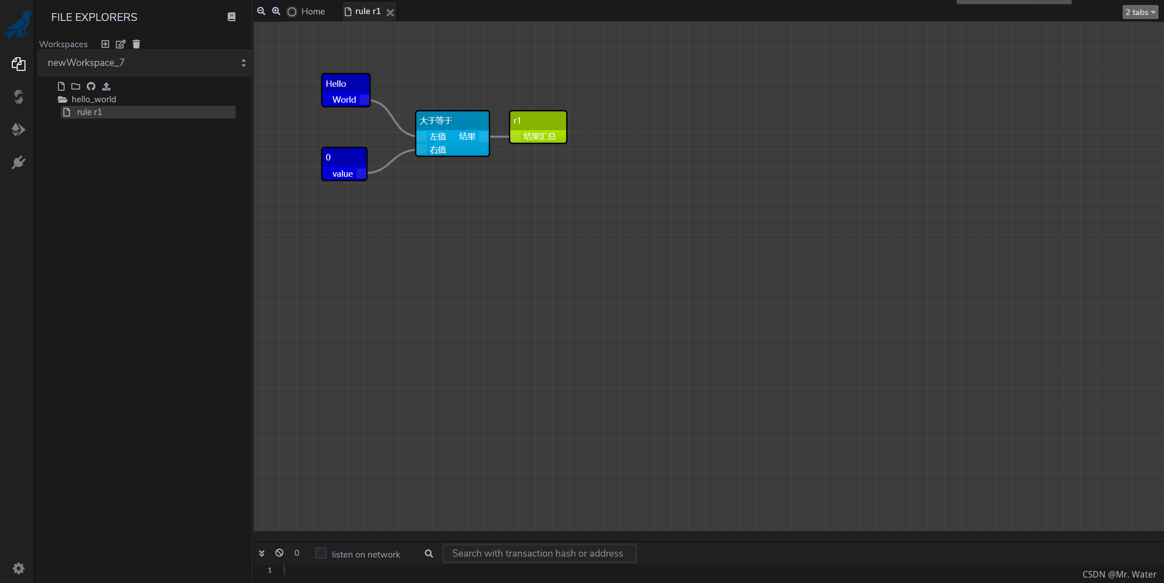Click the transaction hash search field

[539, 553]
